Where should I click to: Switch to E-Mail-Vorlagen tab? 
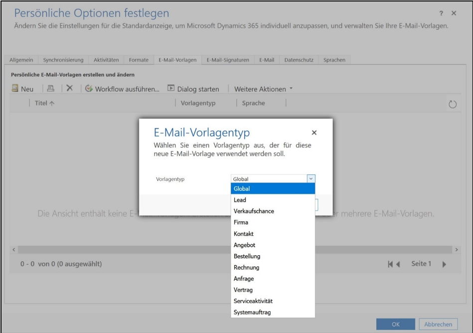(x=177, y=60)
